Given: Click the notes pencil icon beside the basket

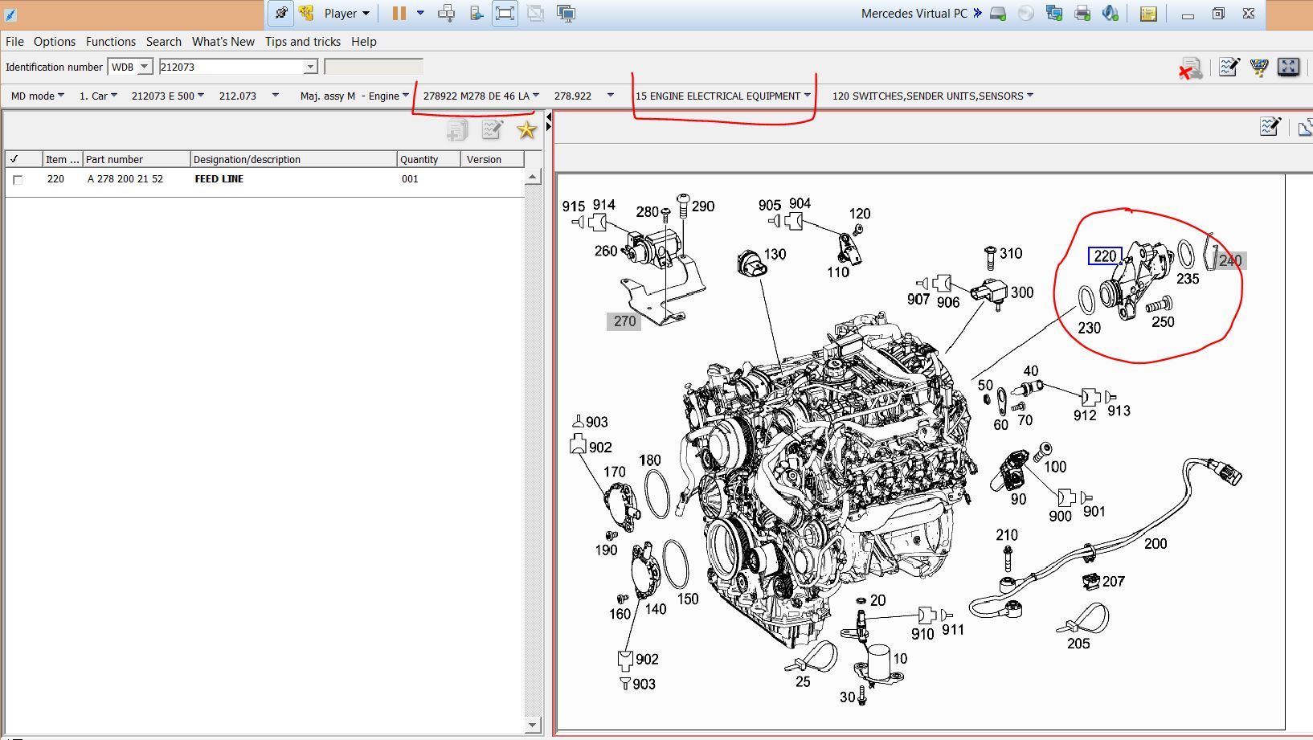Looking at the screenshot, I should pos(1229,67).
